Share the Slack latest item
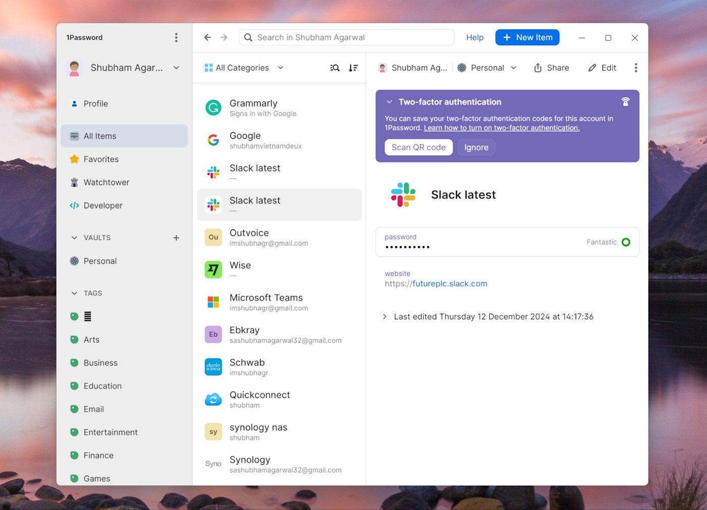This screenshot has height=510, width=707. coord(551,68)
